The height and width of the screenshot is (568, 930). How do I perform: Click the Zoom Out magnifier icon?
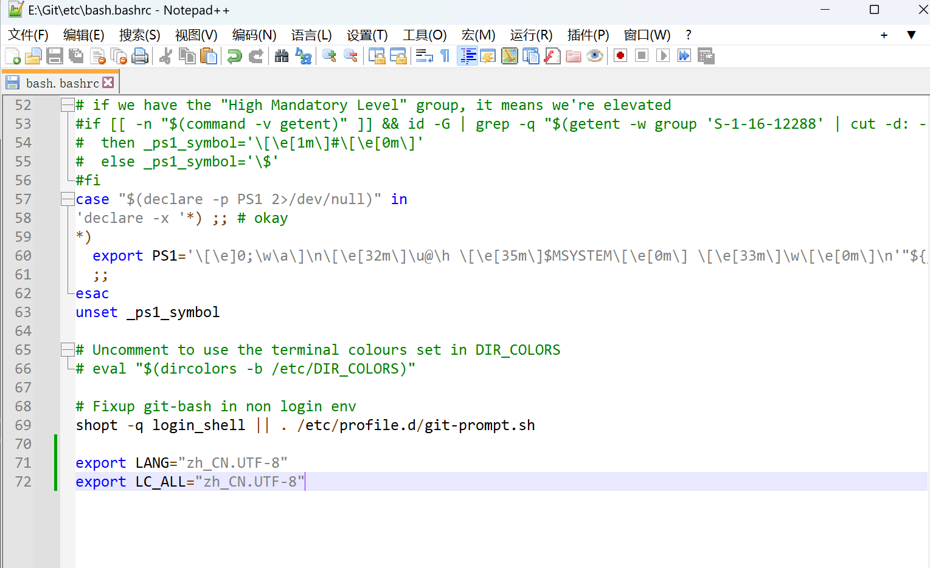click(350, 56)
